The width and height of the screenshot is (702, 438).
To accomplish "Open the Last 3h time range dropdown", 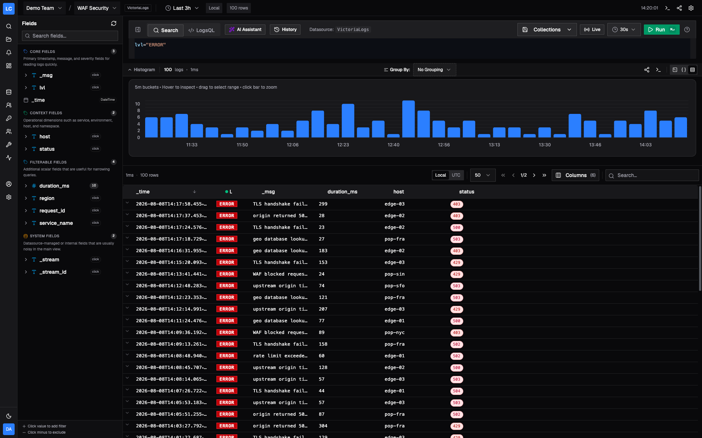I will tap(182, 8).
